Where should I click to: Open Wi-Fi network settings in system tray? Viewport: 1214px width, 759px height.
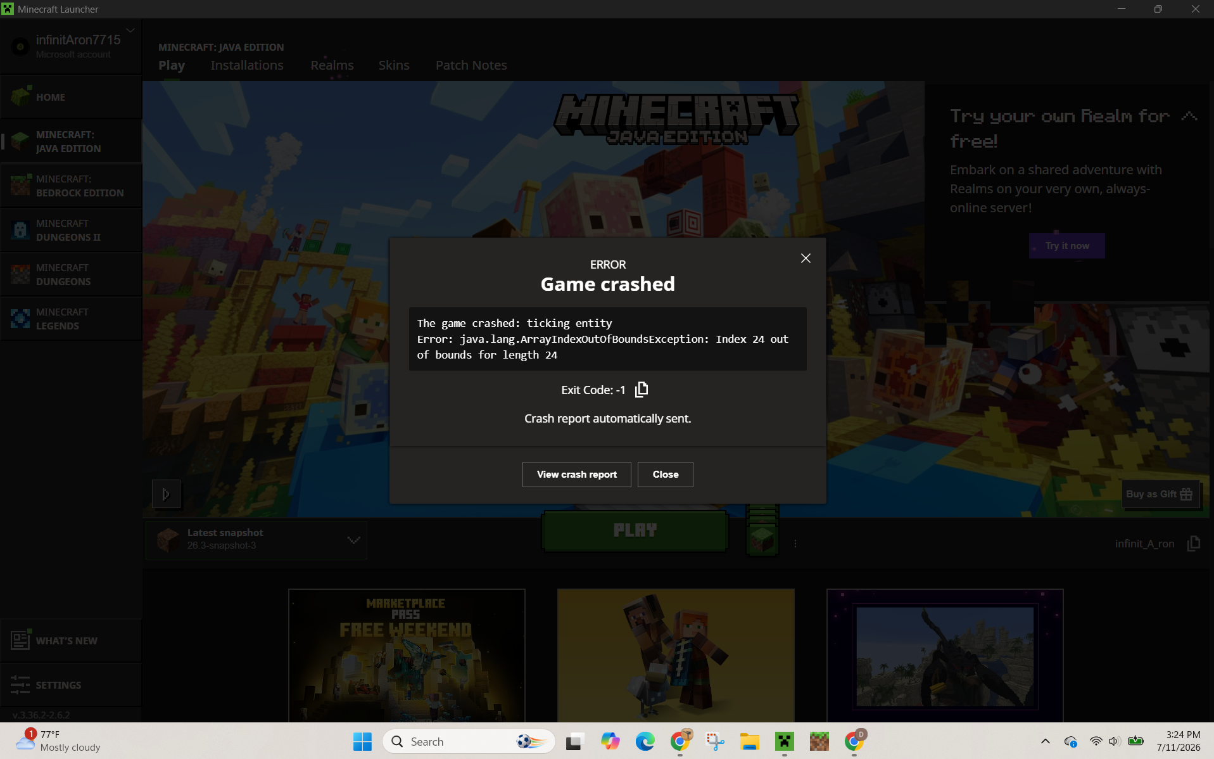pos(1096,741)
